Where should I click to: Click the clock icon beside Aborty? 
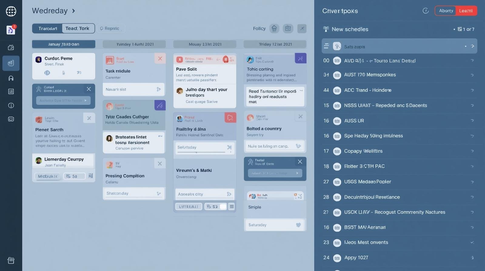click(x=426, y=11)
